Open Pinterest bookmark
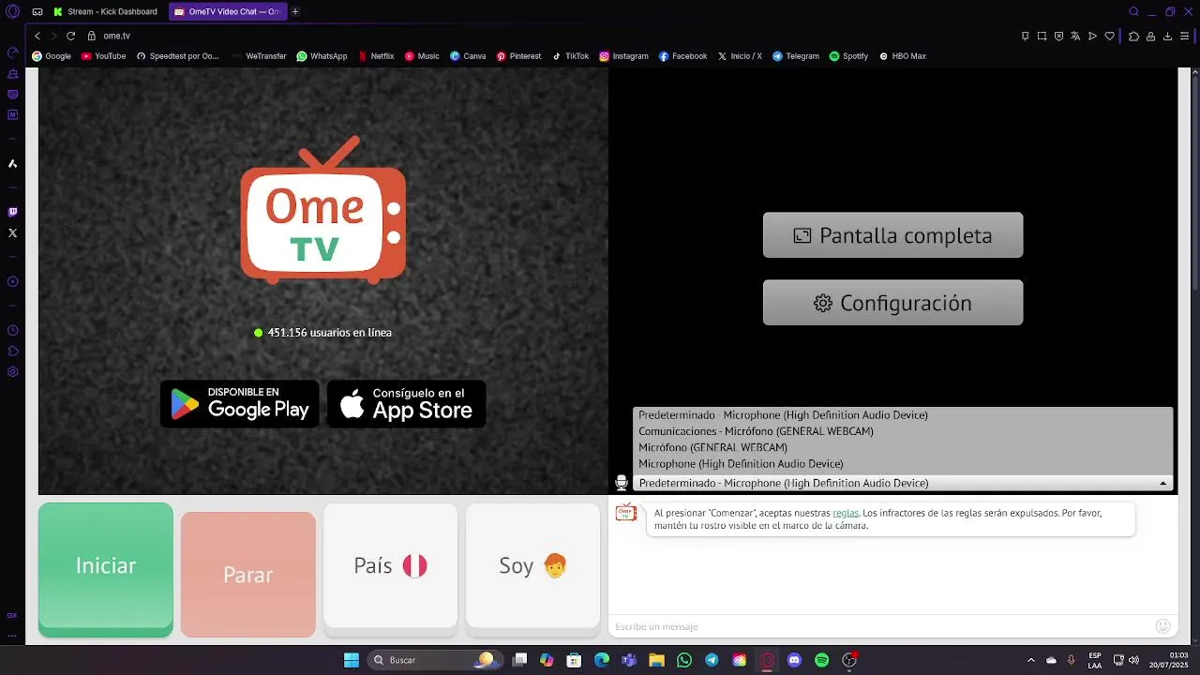 pyautogui.click(x=518, y=56)
